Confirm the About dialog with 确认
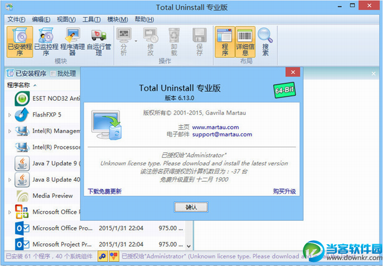383x266 pixels. [191, 207]
